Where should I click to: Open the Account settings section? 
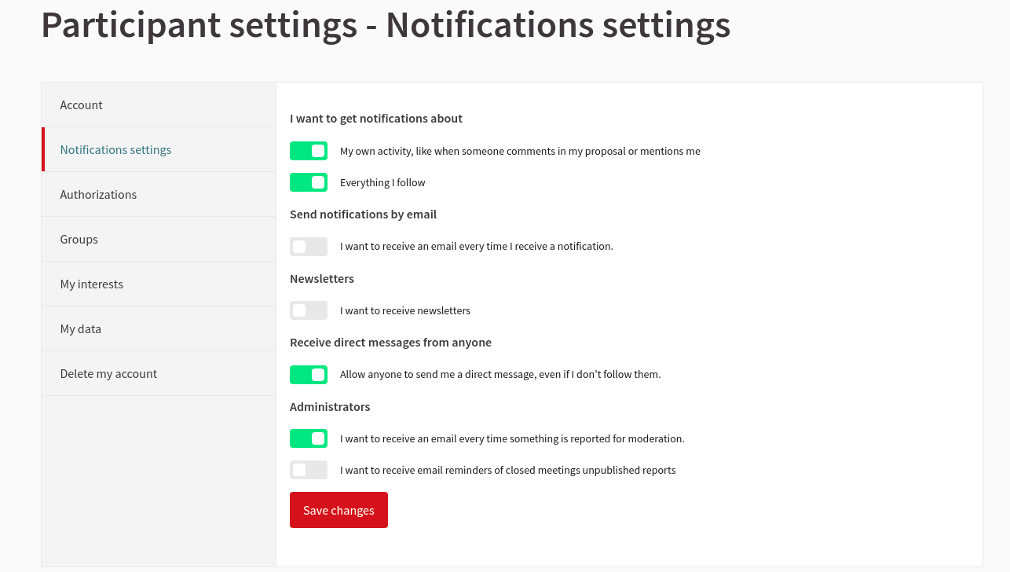click(82, 105)
